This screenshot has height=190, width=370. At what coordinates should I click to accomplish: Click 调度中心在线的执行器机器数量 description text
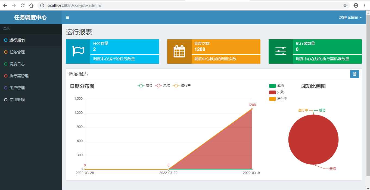(x=322, y=59)
